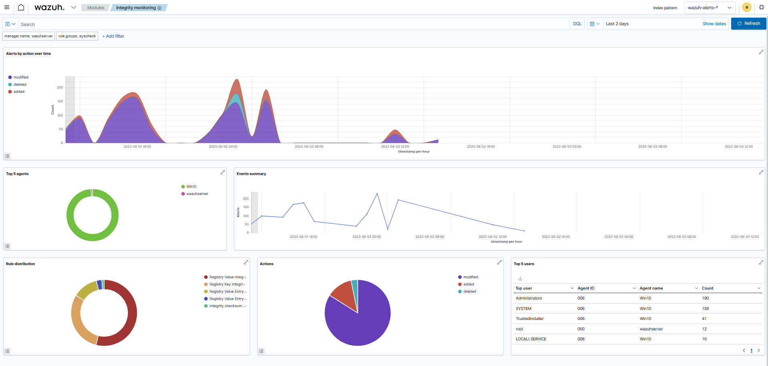768x366 pixels.
Task: Download Top 5 users table data
Action: (520, 279)
